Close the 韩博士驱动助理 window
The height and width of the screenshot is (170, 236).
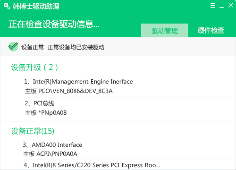tap(231, 5)
